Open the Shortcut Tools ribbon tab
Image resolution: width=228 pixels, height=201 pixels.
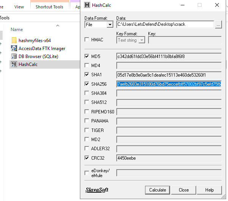(50, 7)
